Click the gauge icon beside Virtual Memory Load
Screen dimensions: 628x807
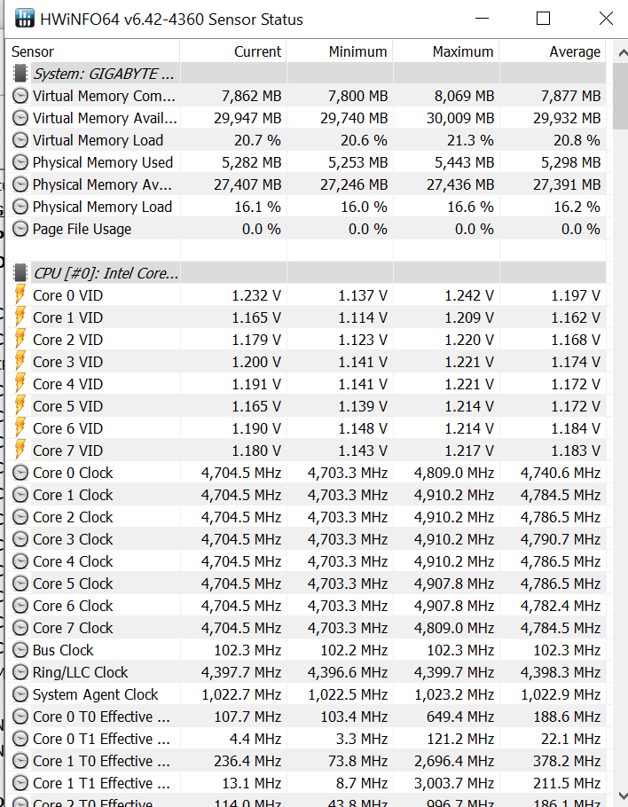coord(20,140)
